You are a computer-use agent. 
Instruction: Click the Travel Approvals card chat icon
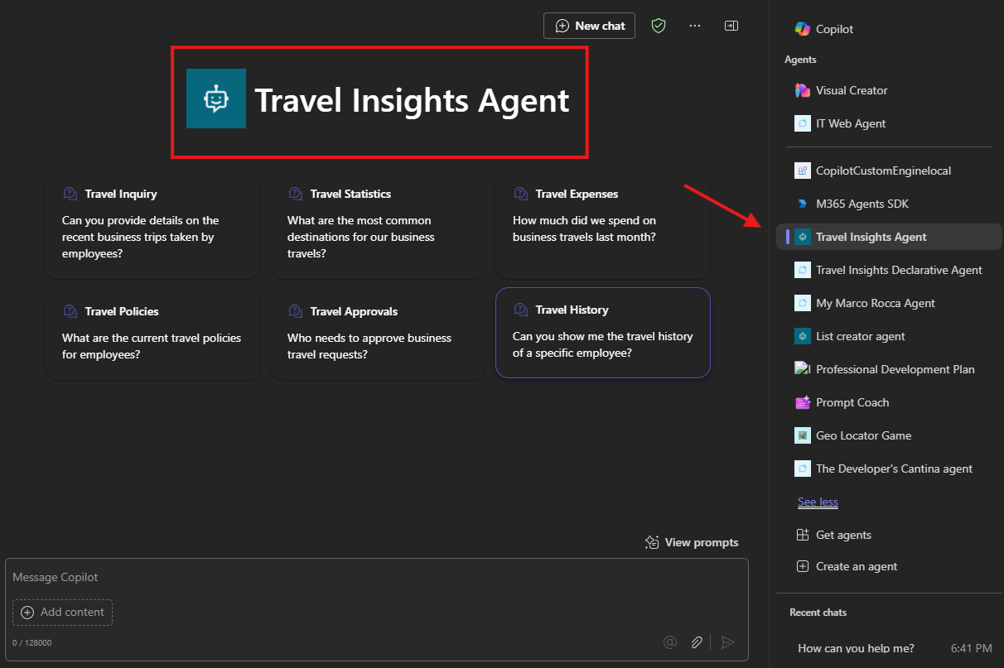(x=296, y=311)
